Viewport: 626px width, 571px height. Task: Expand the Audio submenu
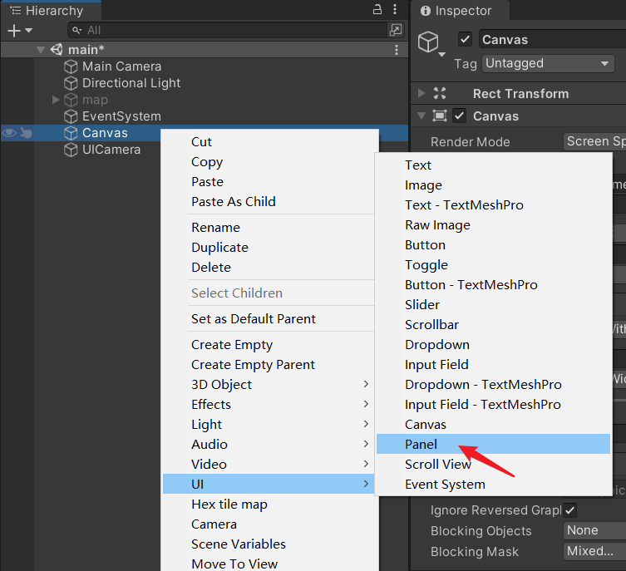click(x=269, y=444)
